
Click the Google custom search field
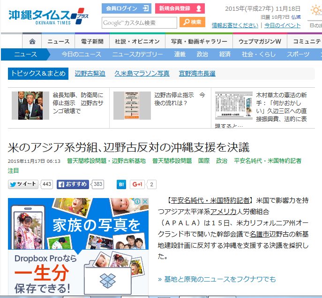(139, 23)
